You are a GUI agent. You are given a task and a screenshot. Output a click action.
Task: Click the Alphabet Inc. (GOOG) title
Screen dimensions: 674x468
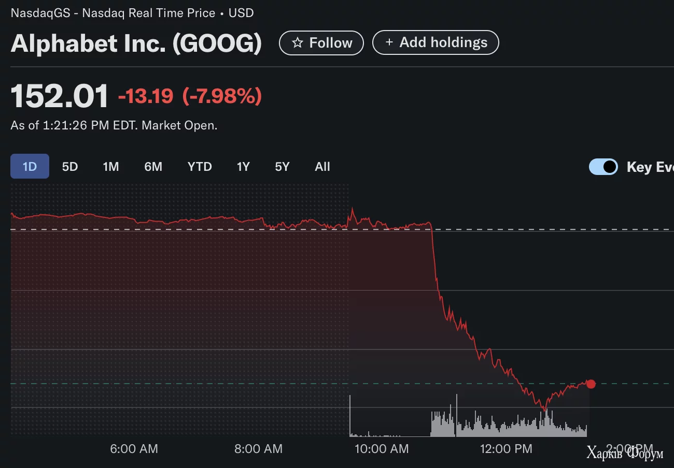click(136, 43)
